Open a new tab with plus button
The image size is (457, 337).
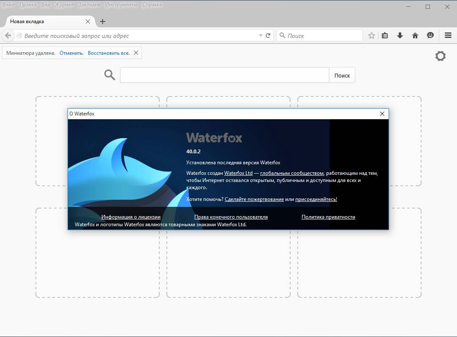click(103, 21)
